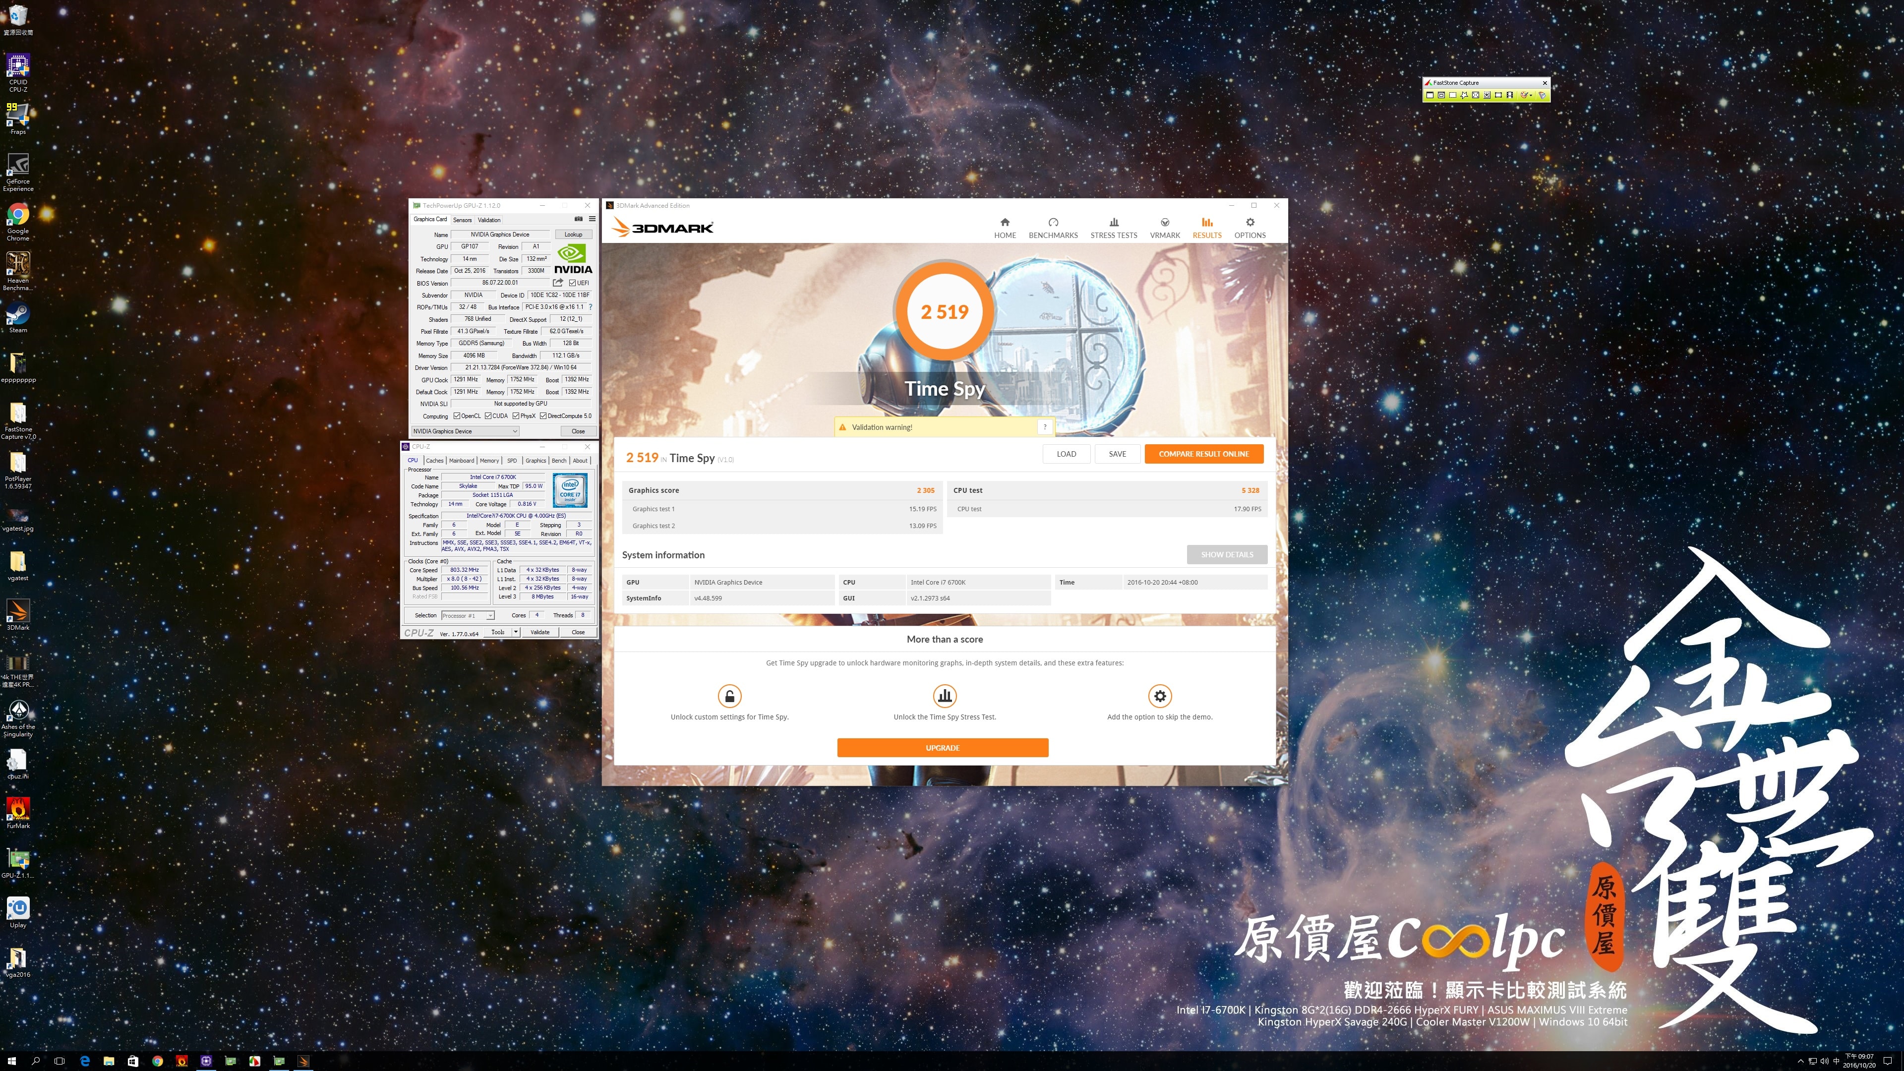This screenshot has height=1071, width=1904.
Task: Switch to the Bench tab in CPU-Z
Action: tap(559, 461)
